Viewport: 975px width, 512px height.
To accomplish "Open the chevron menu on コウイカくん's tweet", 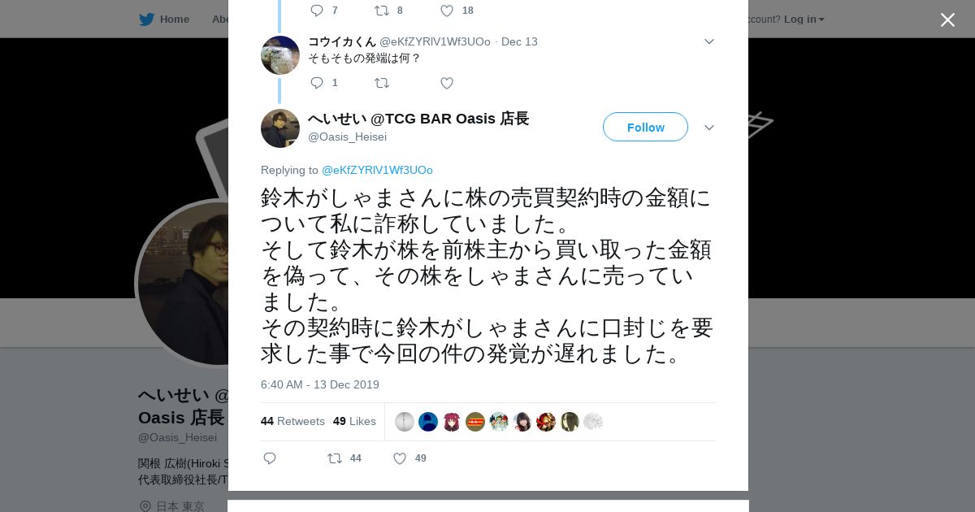I will click(x=709, y=41).
